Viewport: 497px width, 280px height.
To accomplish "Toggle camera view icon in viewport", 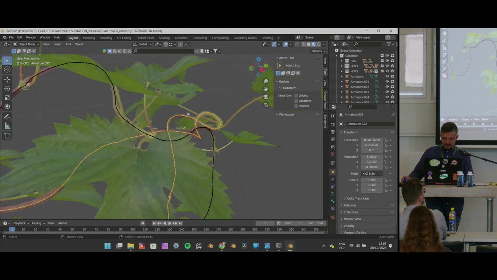I will point(266,97).
